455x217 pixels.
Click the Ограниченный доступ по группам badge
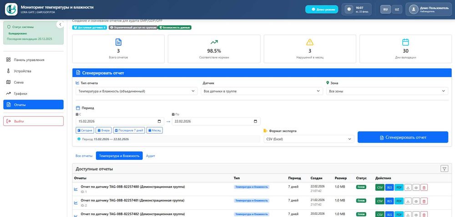point(133,28)
